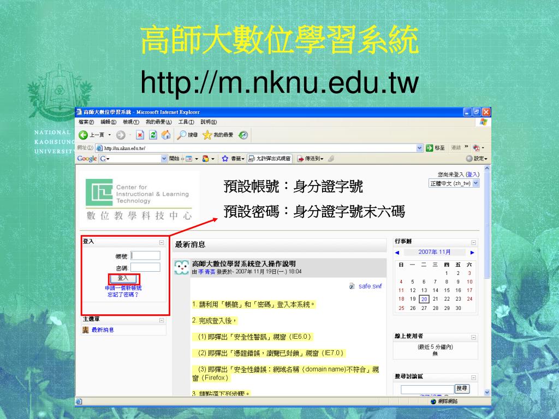This screenshot has width=559, height=419.
Task: Click the Google toolbar 開始 button
Action: (174, 159)
